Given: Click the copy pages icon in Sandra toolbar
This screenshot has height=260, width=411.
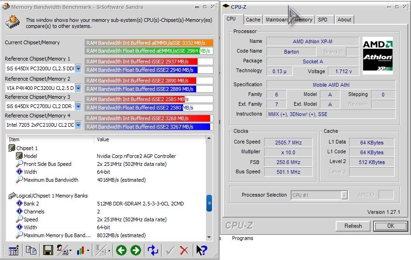Looking at the screenshot, I should pos(31,250).
